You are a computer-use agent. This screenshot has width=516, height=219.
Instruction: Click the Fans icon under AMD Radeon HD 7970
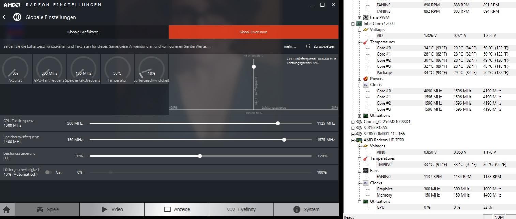pos(366,171)
